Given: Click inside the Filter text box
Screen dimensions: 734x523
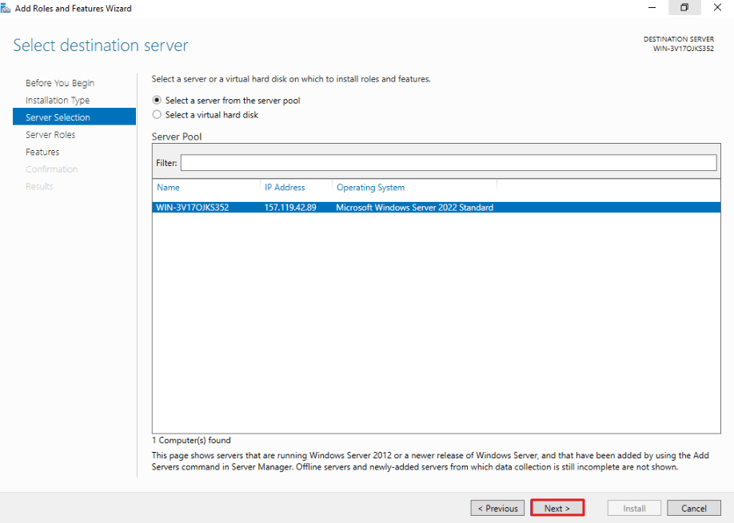Looking at the screenshot, I should pyautogui.click(x=449, y=163).
